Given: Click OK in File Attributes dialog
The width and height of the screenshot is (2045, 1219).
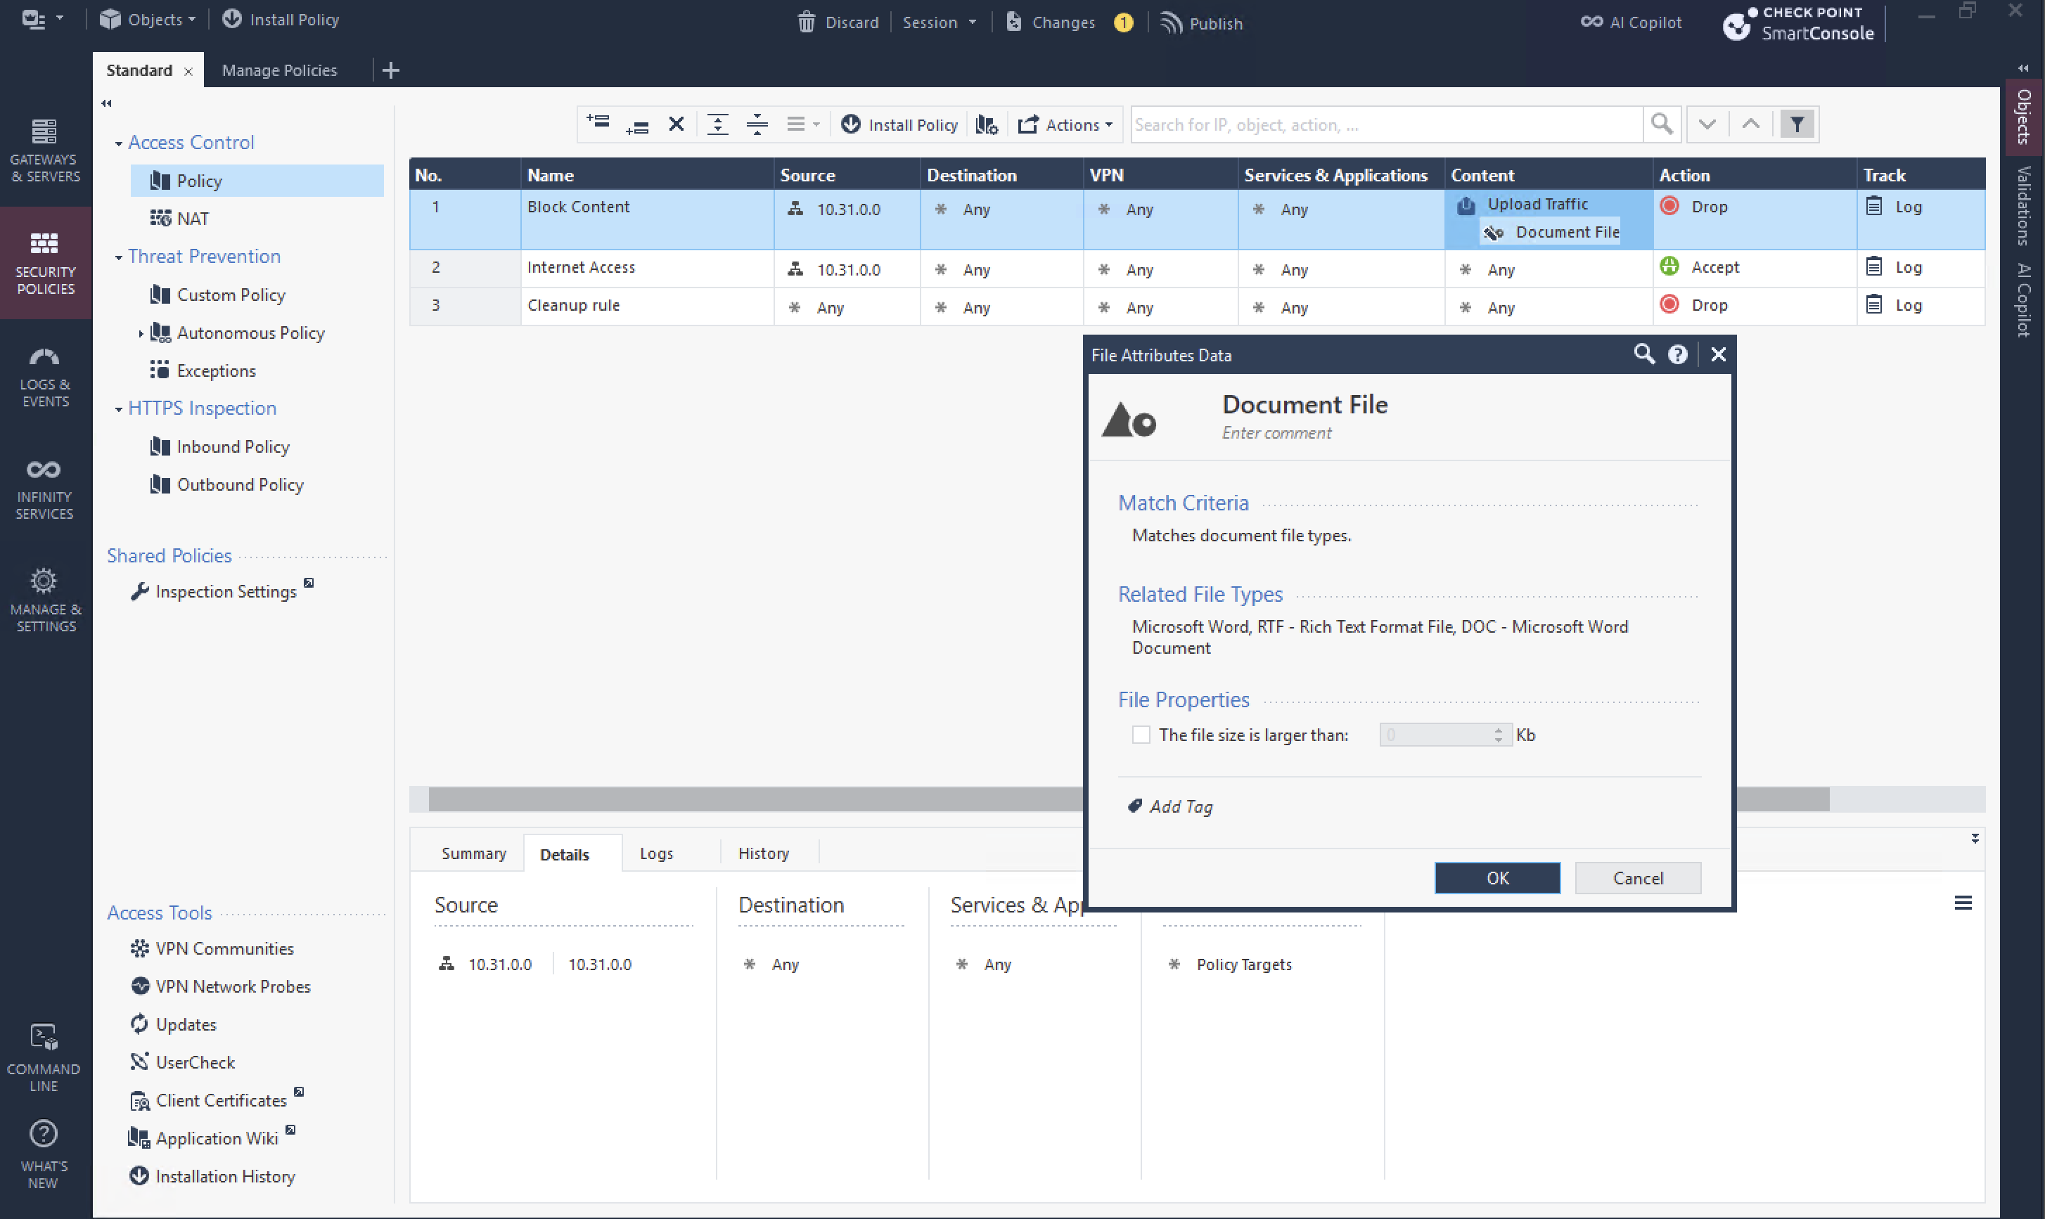Looking at the screenshot, I should tap(1496, 877).
